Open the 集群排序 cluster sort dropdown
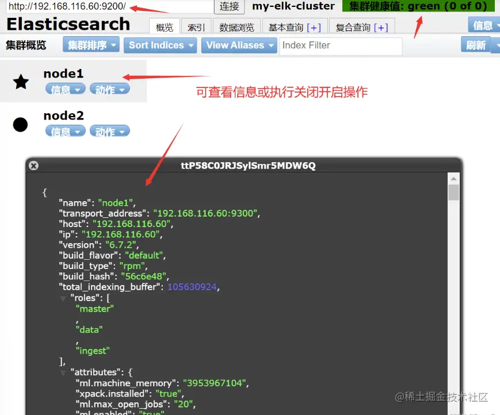This screenshot has height=415, width=500. (90, 45)
